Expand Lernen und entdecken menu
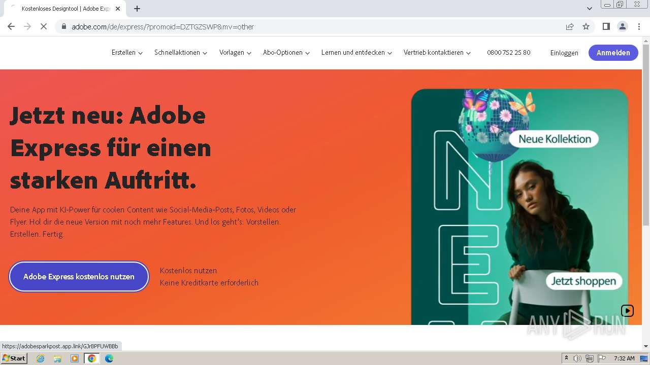The height and width of the screenshot is (365, 650). tap(356, 53)
